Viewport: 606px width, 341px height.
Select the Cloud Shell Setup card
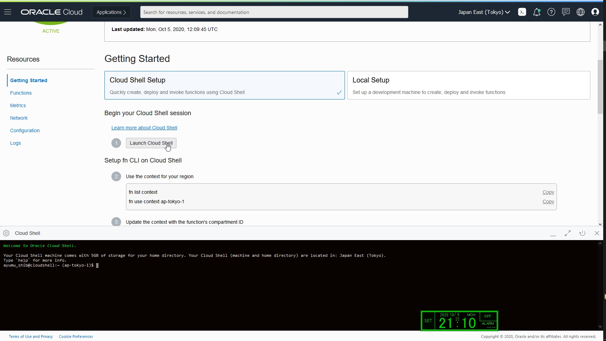225,85
